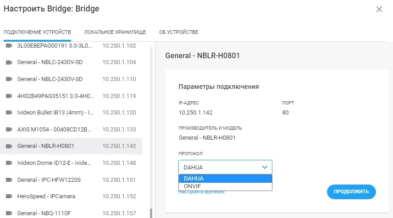Click IP address 10.250.1.148 in list
393x218 pixels.
pyautogui.click(x=119, y=163)
